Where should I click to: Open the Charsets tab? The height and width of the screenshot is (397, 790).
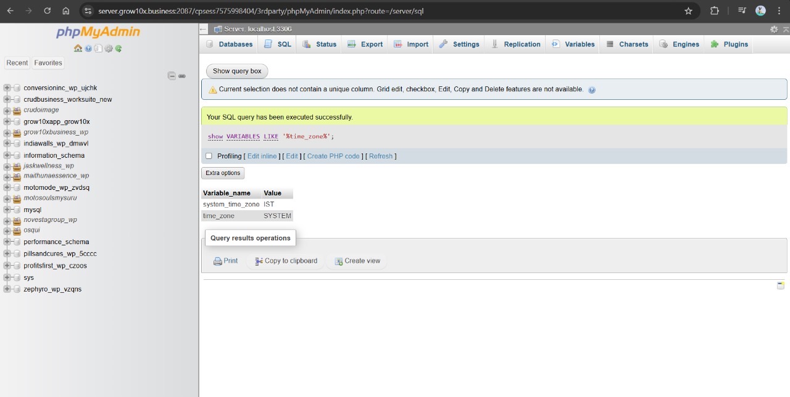coord(628,44)
